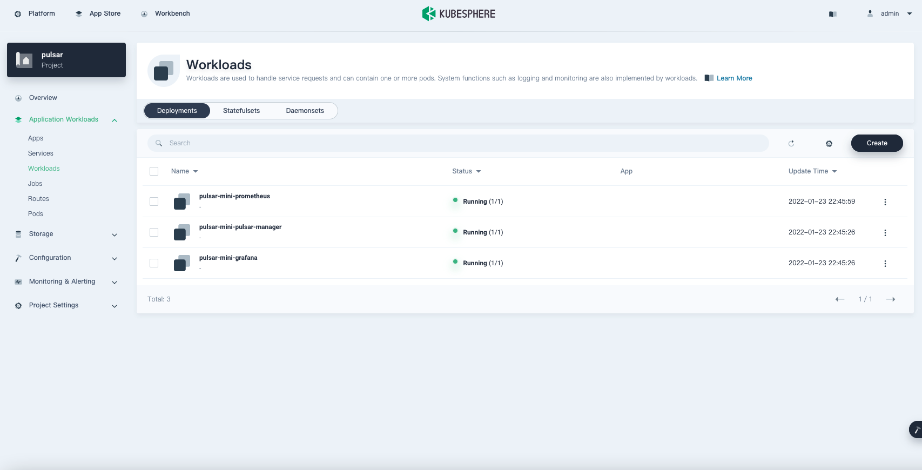Viewport: 922px width, 470px height.
Task: Sort by Update Time column
Action: pyautogui.click(x=813, y=171)
